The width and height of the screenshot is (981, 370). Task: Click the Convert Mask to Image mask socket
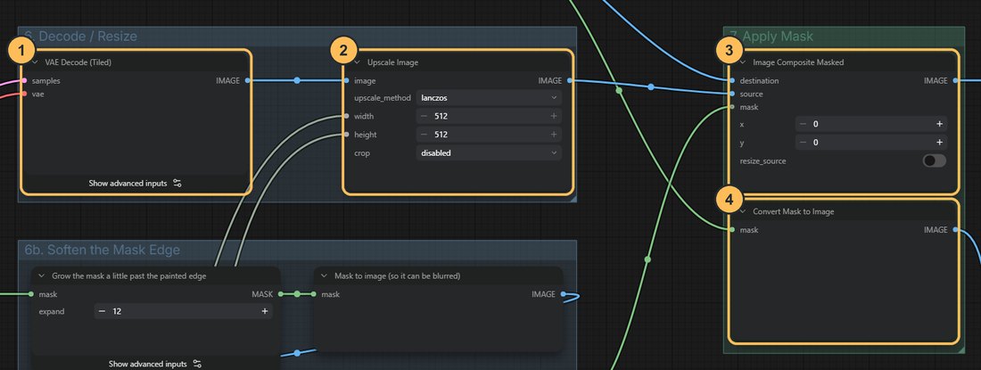click(x=732, y=230)
